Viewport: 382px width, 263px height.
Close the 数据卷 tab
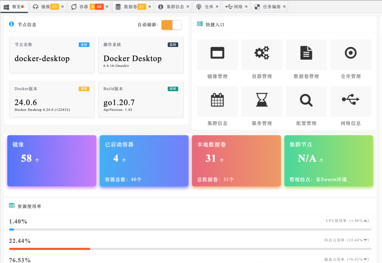150,7
